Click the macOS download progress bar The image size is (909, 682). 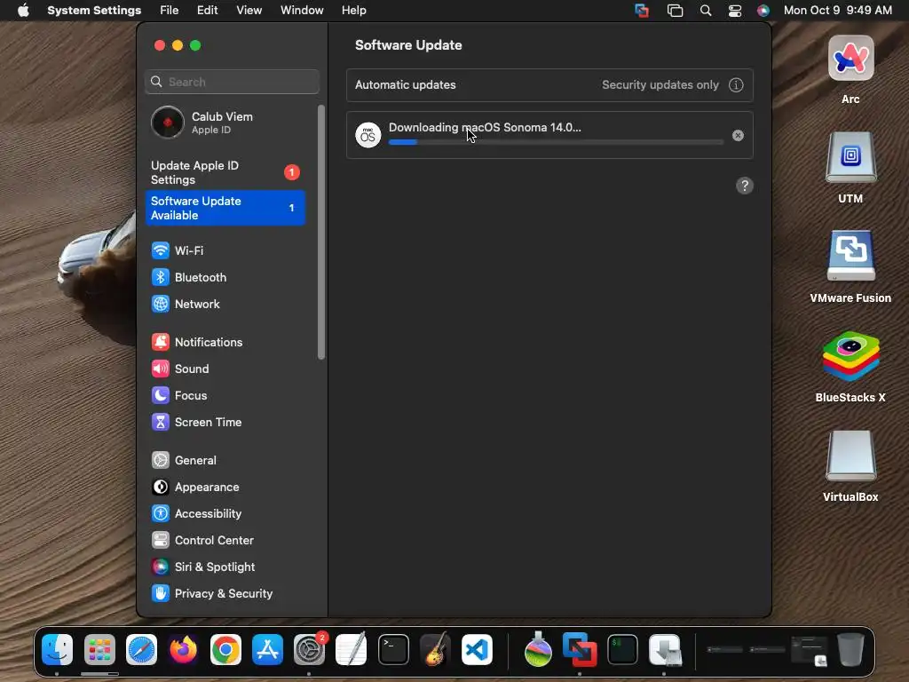coord(556,142)
